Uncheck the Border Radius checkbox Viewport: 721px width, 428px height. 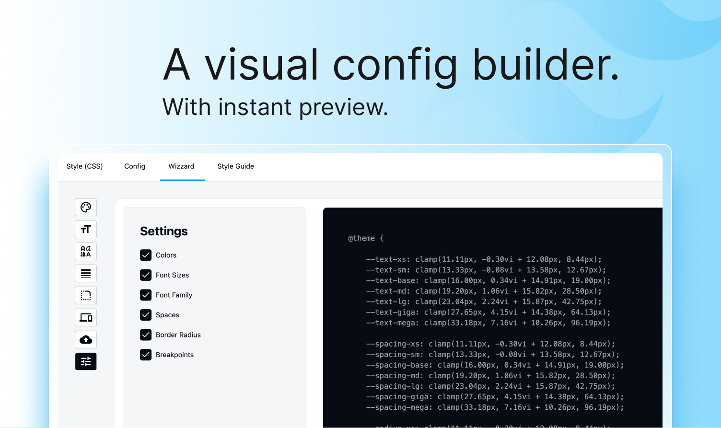[x=146, y=335]
